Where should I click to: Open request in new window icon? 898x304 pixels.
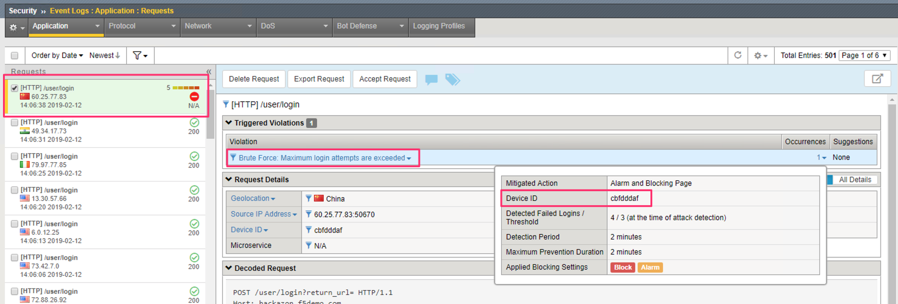tap(877, 78)
